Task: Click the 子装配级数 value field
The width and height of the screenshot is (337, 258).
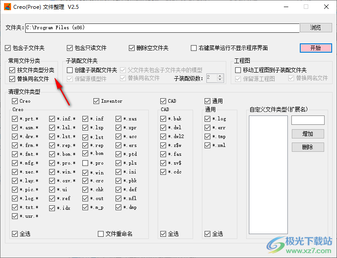Action: click(212, 78)
